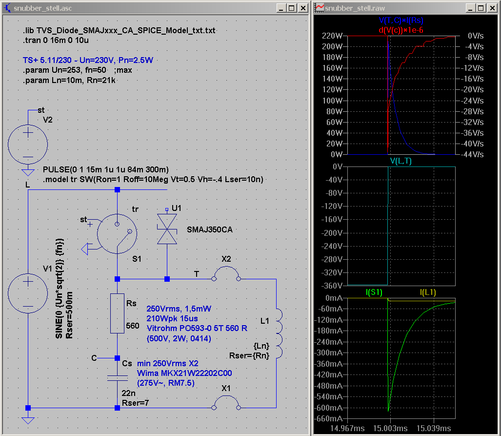Click the -360V axis label
The width and height of the screenshot is (501, 436).
[332, 285]
